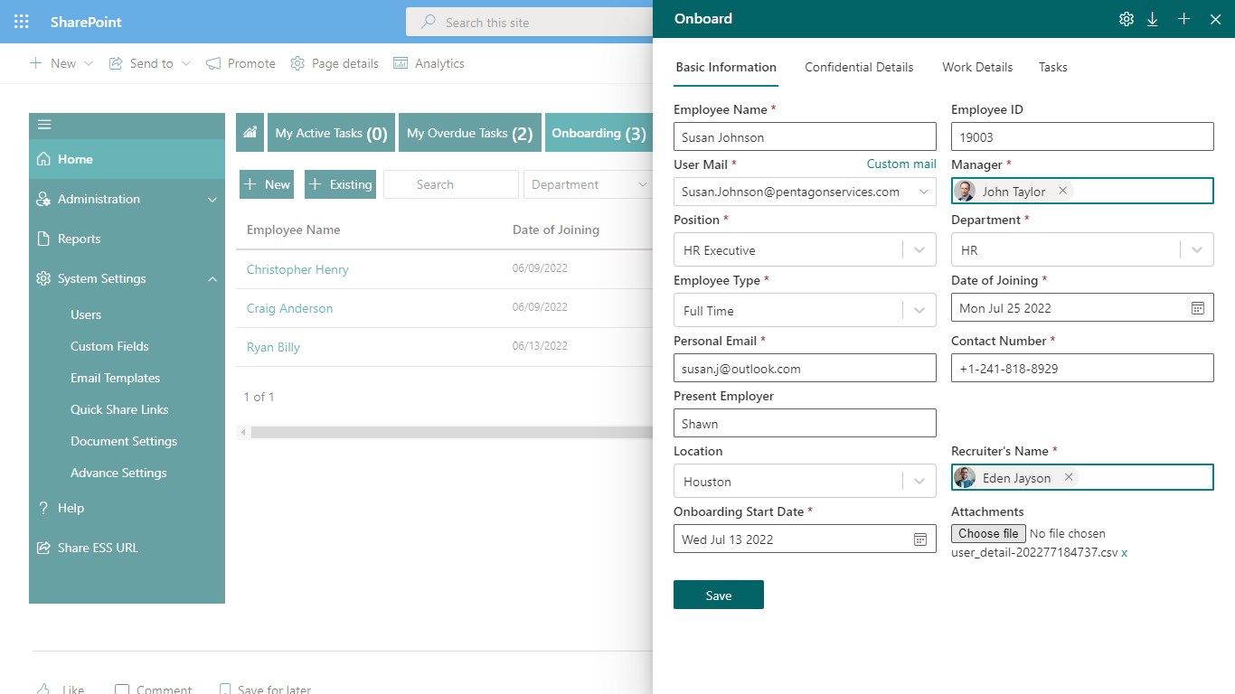Remove Eden Jayson from Recruiter's Name

[x=1069, y=477]
